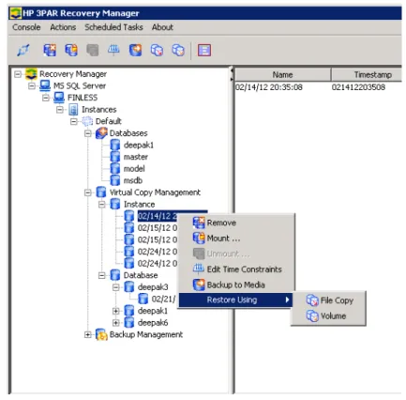The height and width of the screenshot is (400, 406).
Task: Open the Actions menu
Action: 63,27
